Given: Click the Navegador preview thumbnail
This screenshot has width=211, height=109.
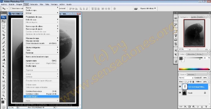Looking at the screenshot, I should click(194, 33).
